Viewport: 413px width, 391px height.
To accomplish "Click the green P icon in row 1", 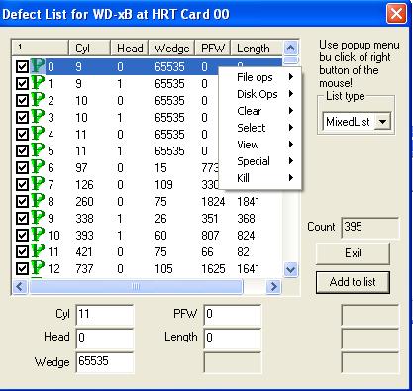I will pos(38,83).
